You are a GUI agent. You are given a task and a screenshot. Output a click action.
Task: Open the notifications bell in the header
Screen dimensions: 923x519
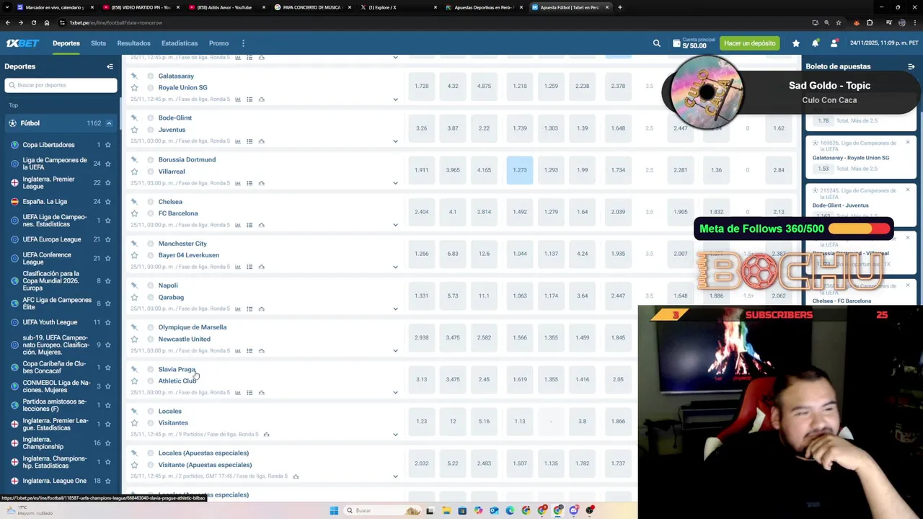[815, 43]
